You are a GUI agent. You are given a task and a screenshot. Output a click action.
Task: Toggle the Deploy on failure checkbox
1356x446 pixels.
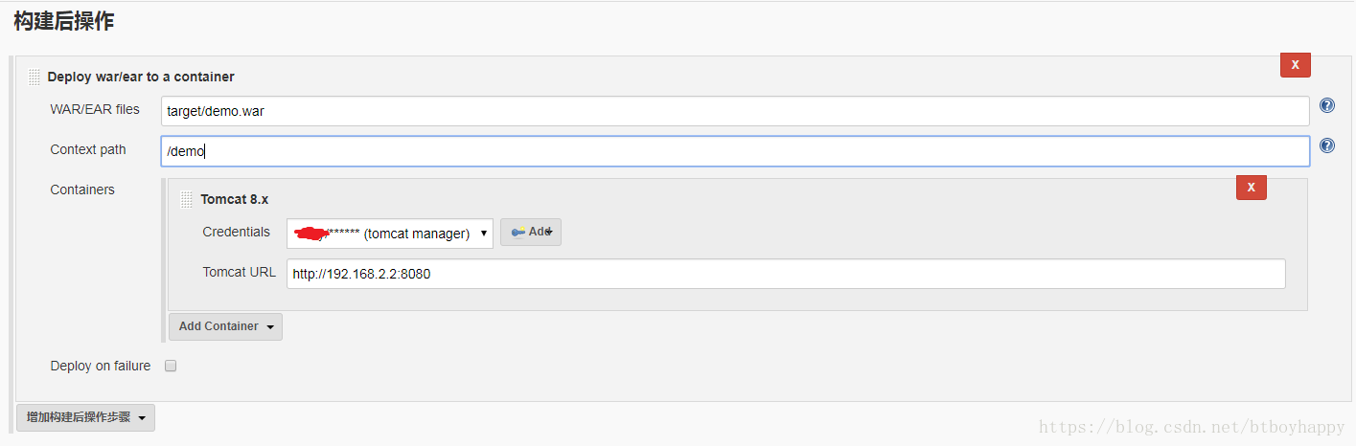(171, 366)
